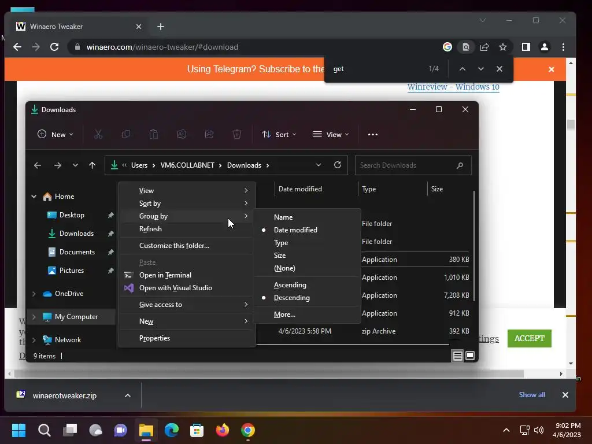Click the Copy icon in Explorer toolbar

click(x=125, y=134)
